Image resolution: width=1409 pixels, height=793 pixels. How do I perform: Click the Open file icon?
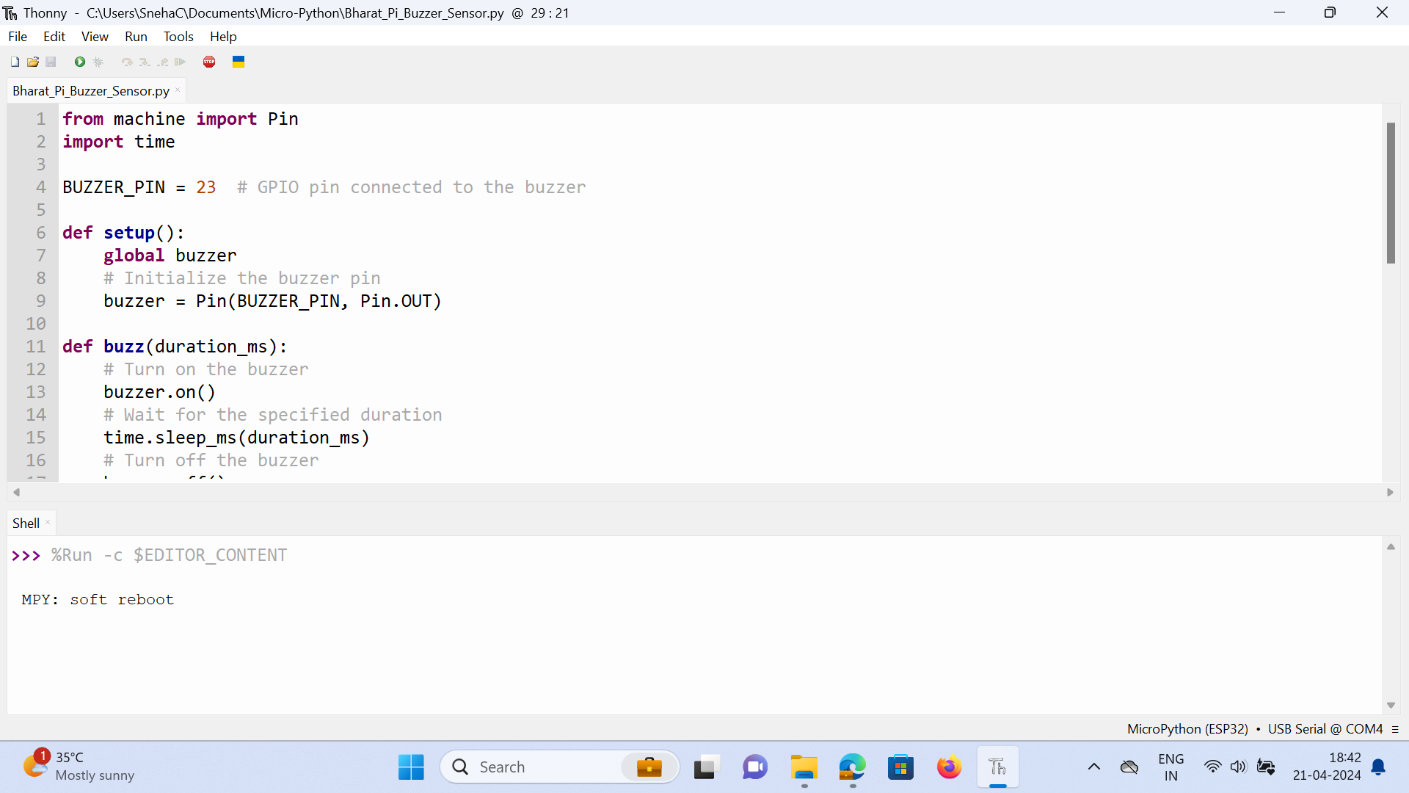click(x=32, y=62)
